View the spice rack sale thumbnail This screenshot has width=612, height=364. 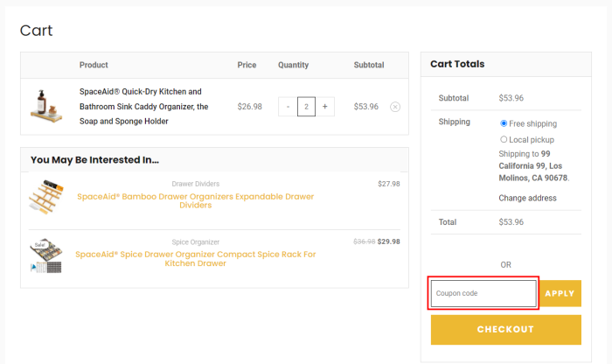(x=46, y=255)
